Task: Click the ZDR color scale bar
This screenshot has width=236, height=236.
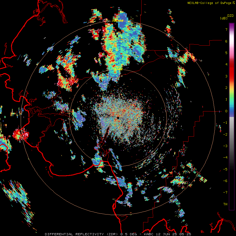Action: coord(232,116)
